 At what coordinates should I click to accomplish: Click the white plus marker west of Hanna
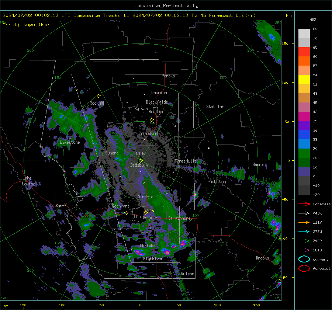pyautogui.click(x=208, y=148)
